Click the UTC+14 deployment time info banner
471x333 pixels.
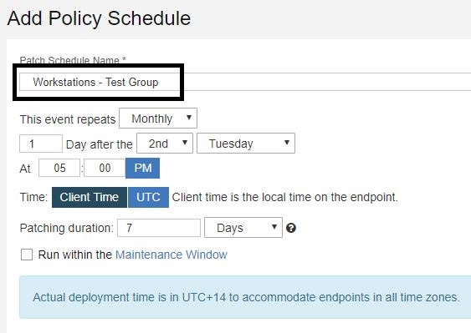pos(245,297)
